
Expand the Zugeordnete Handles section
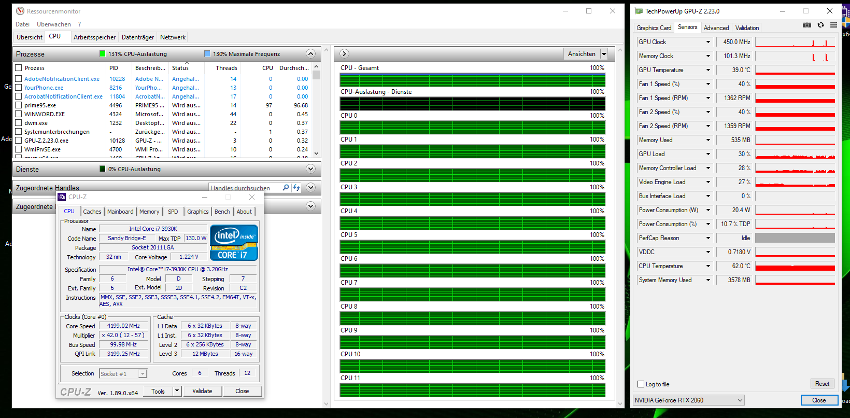pos(310,188)
